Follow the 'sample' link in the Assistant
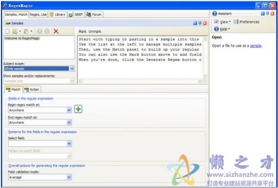Image resolution: width=278 pixels, height=188 pixels. tap(256, 46)
